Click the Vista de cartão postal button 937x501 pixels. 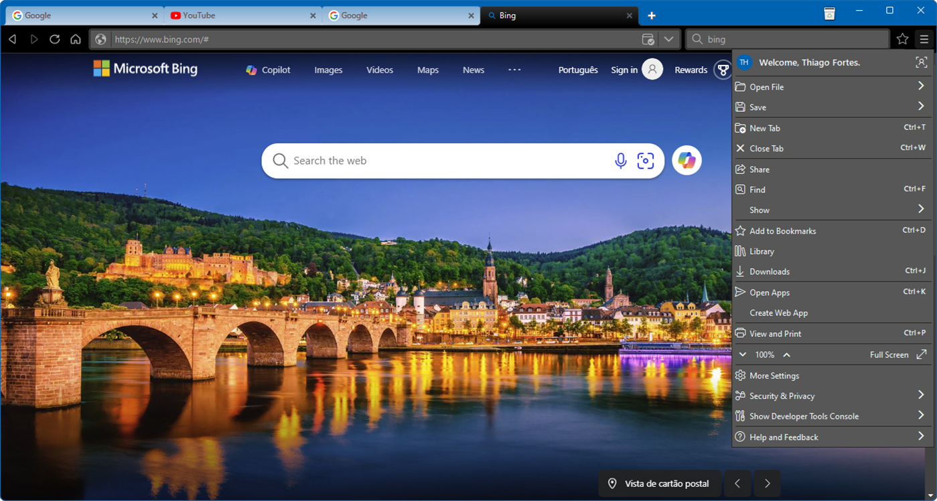[x=659, y=483]
